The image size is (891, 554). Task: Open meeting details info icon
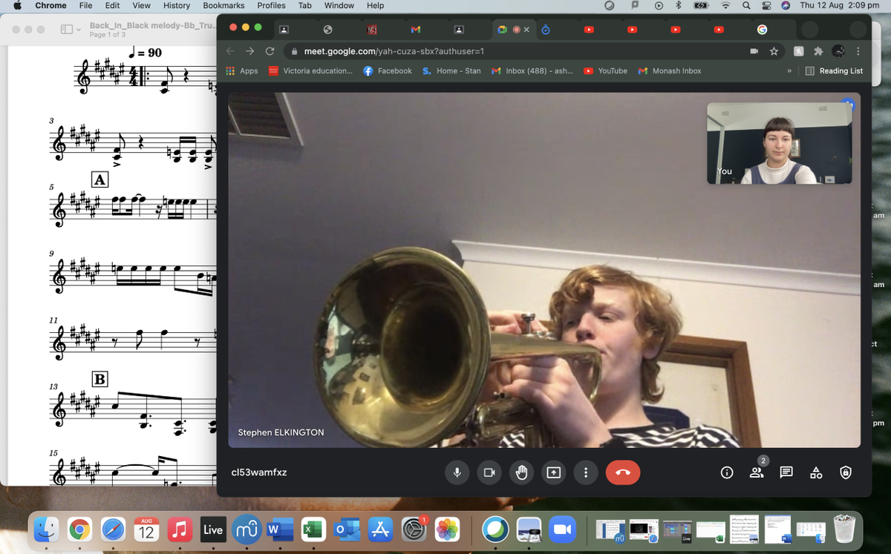727,472
